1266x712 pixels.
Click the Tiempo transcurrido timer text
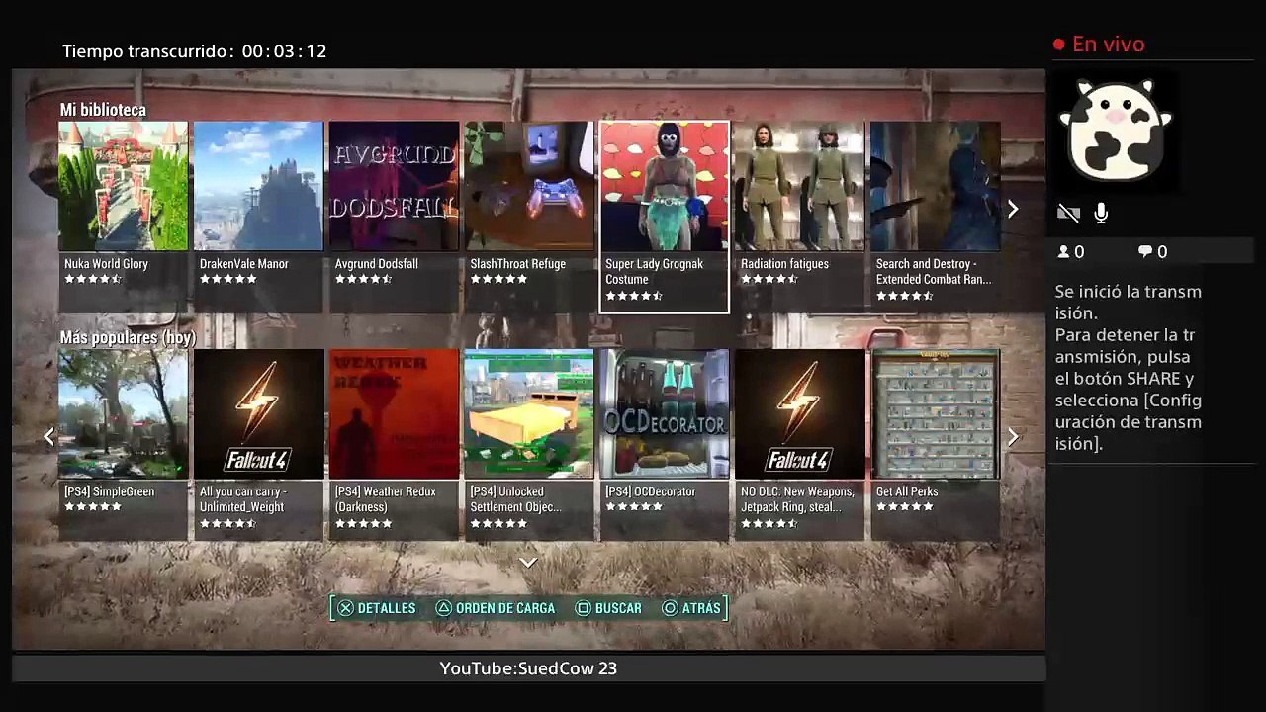click(x=195, y=51)
